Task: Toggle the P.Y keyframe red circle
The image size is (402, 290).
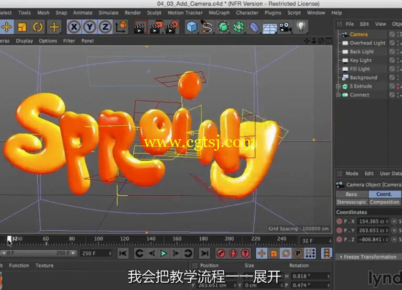Action: pos(339,230)
